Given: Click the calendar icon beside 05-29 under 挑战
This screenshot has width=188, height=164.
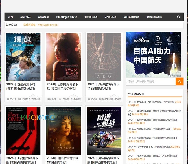Looking at the screenshot, I should coord(8,99).
